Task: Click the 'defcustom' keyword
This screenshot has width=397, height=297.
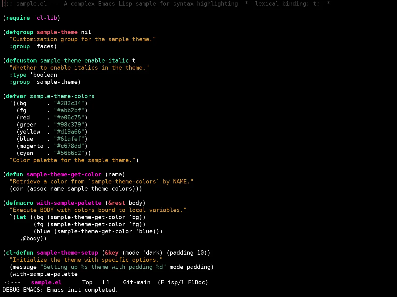Action: click(21, 61)
